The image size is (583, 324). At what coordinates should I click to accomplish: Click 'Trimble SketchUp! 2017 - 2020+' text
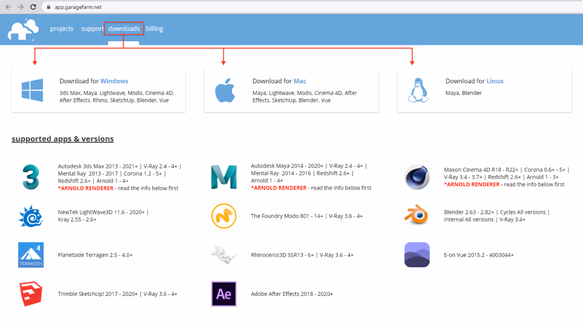tap(98, 294)
